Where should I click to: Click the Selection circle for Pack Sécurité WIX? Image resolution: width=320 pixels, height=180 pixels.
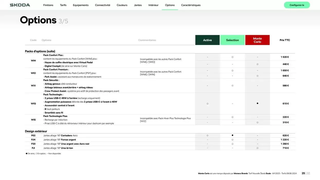click(232, 86)
